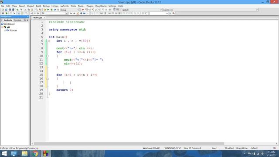Click the Rebuild blue arrows icon
The width and height of the screenshot is (279, 157).
55,10
